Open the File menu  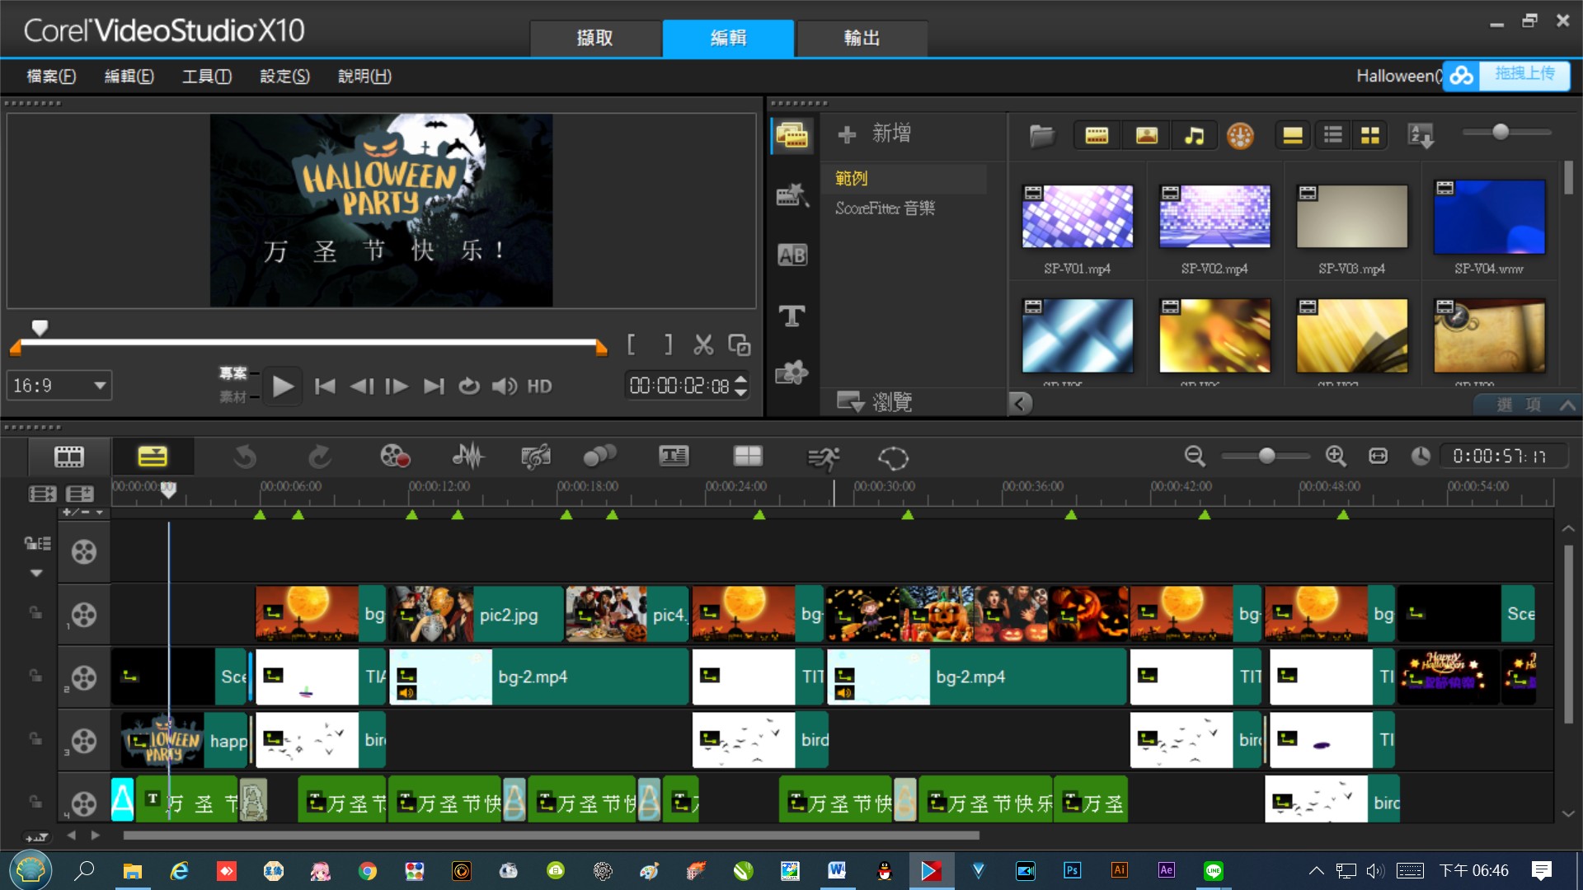pyautogui.click(x=51, y=77)
